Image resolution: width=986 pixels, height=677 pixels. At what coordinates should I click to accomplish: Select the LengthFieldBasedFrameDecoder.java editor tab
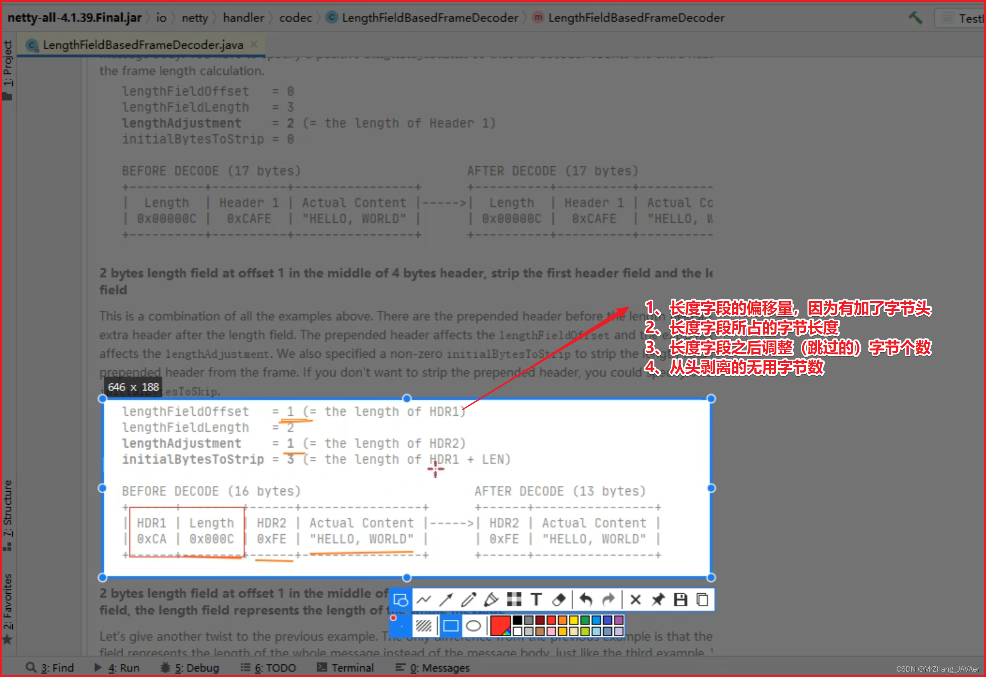(142, 45)
